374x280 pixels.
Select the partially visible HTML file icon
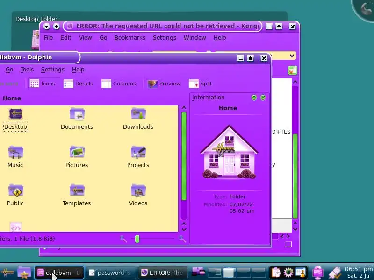coord(16,227)
